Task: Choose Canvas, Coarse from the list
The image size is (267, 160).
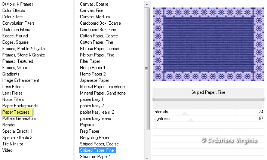Action: (94, 4)
